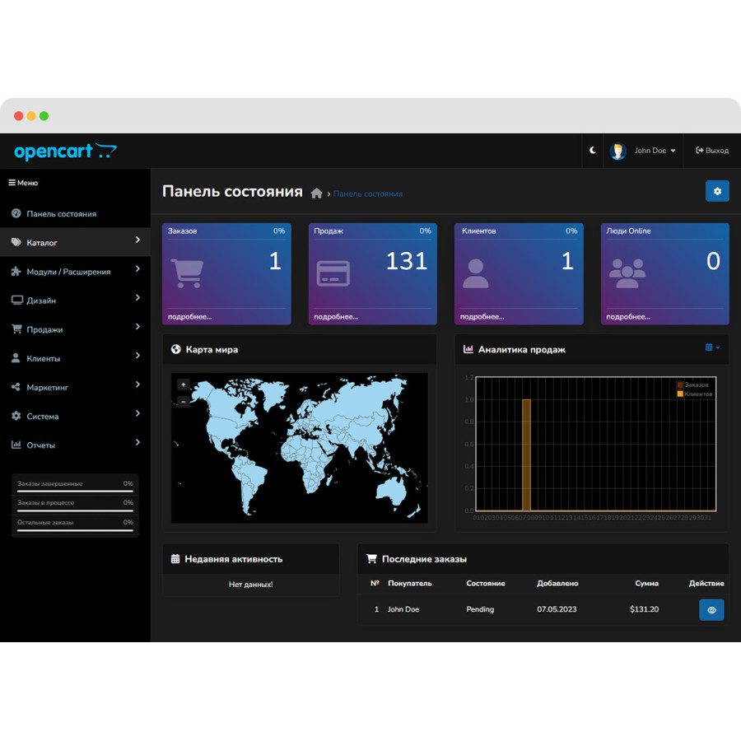Screen dimensions: 741x741
Task: Click John Doe avatar image
Action: coord(617,151)
